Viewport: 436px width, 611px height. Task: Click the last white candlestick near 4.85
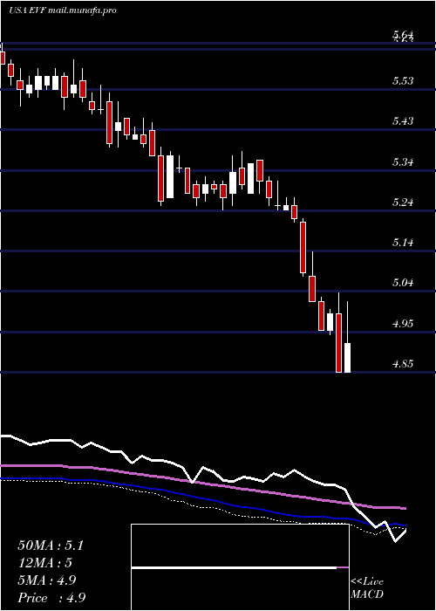pyautogui.click(x=346, y=358)
